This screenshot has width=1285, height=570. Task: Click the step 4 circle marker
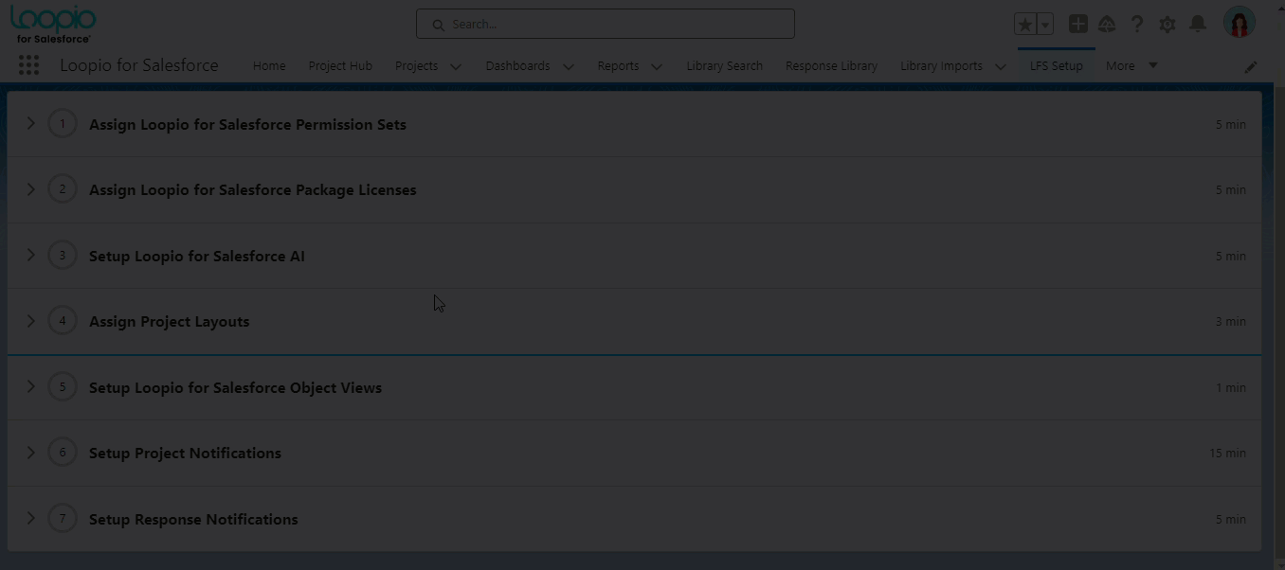(63, 321)
